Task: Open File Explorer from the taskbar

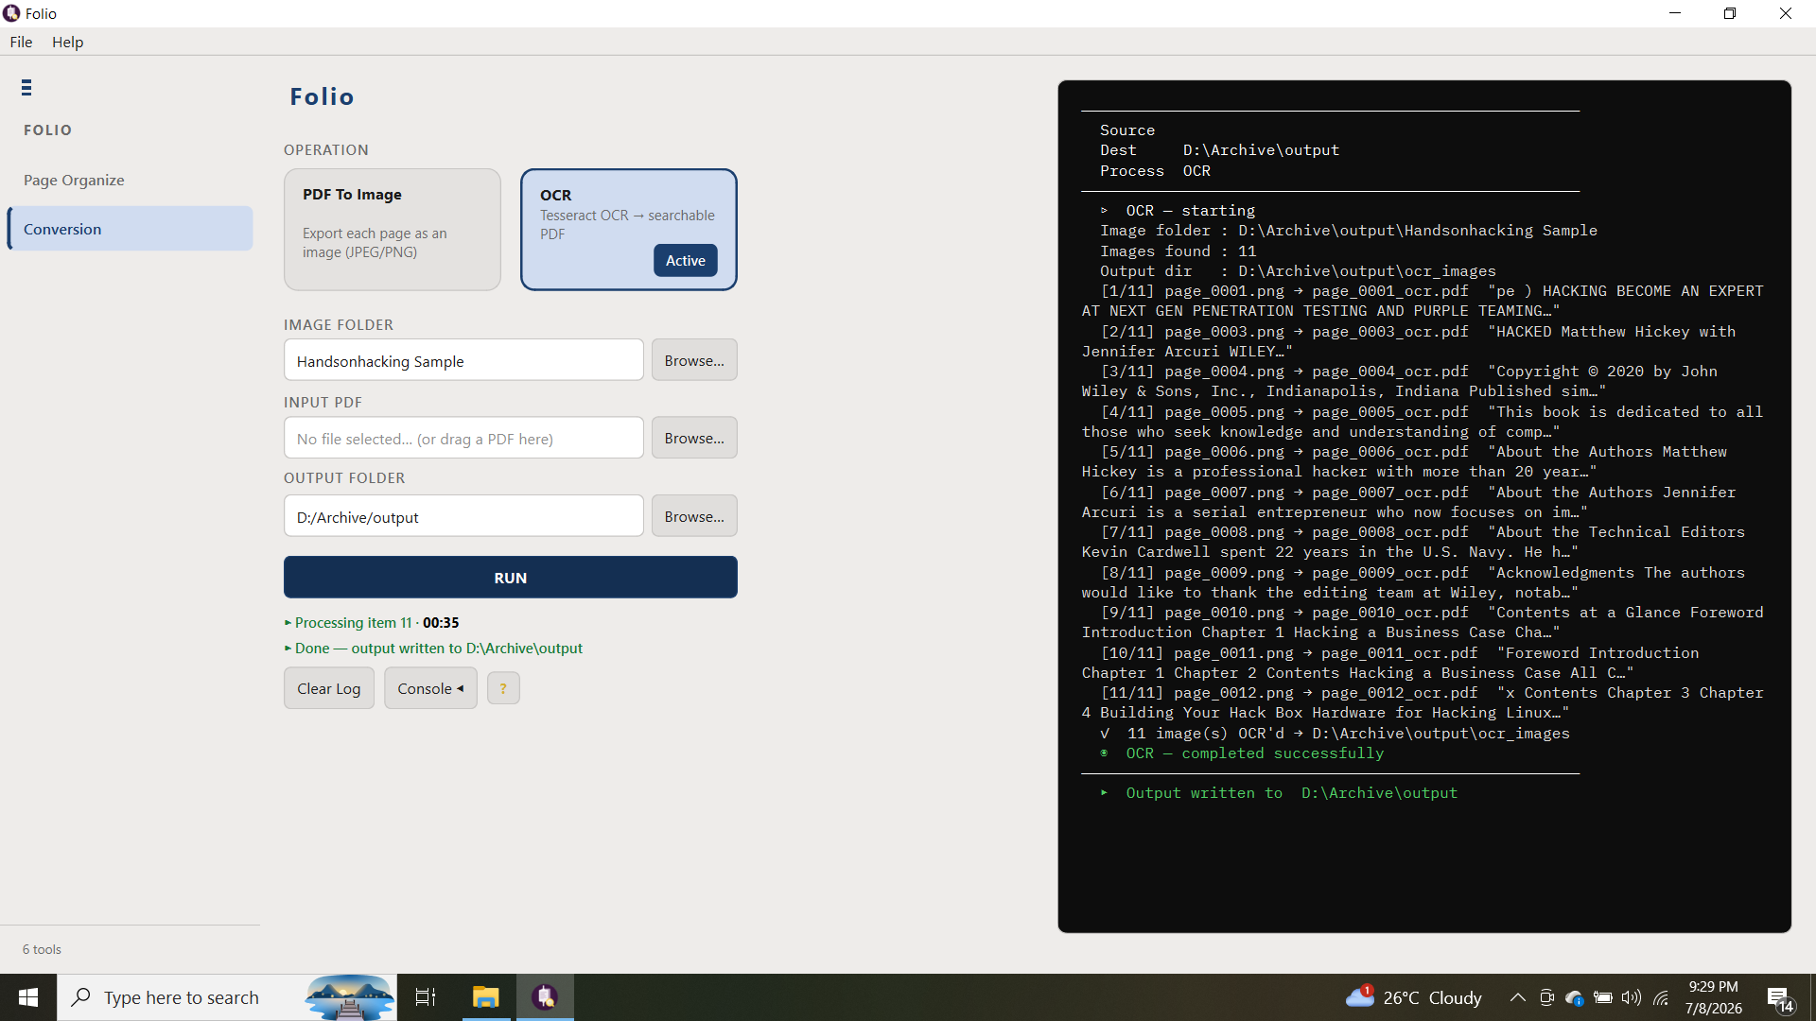Action: [486, 997]
